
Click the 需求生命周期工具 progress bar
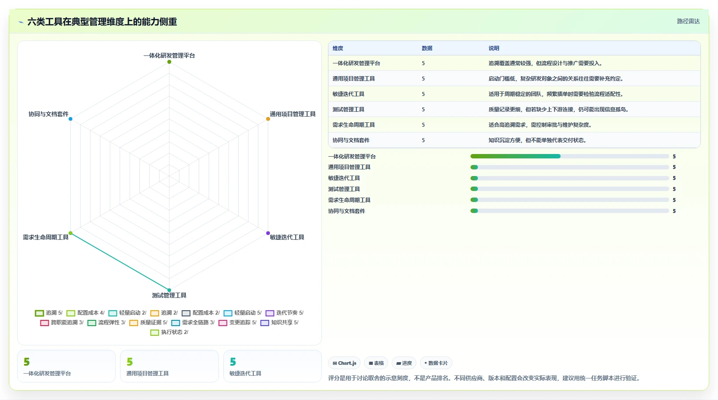click(x=569, y=200)
